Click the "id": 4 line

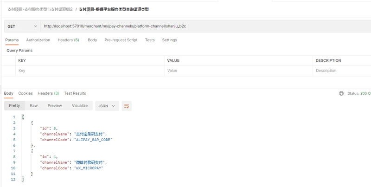[49, 157]
